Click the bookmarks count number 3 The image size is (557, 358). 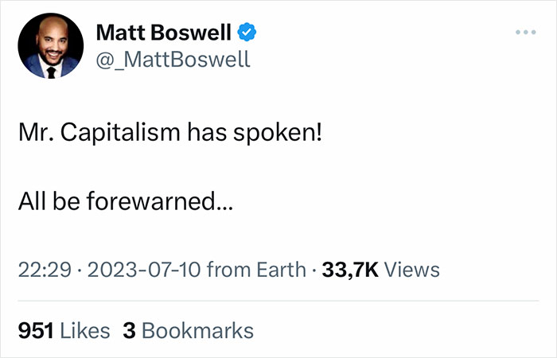pyautogui.click(x=128, y=330)
